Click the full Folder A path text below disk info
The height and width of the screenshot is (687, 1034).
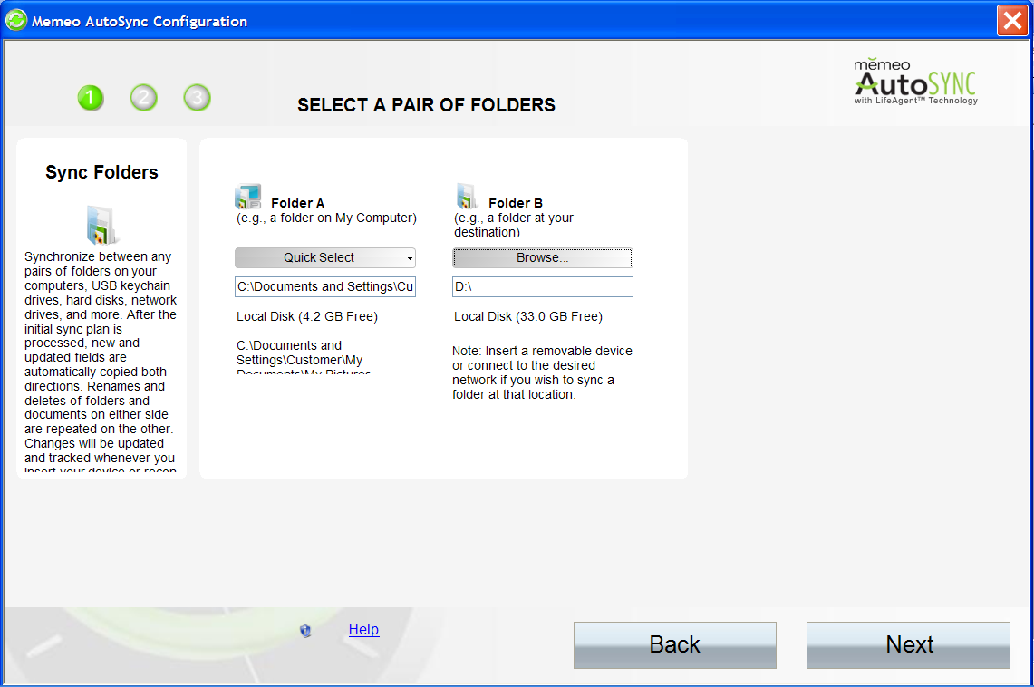[x=304, y=359]
